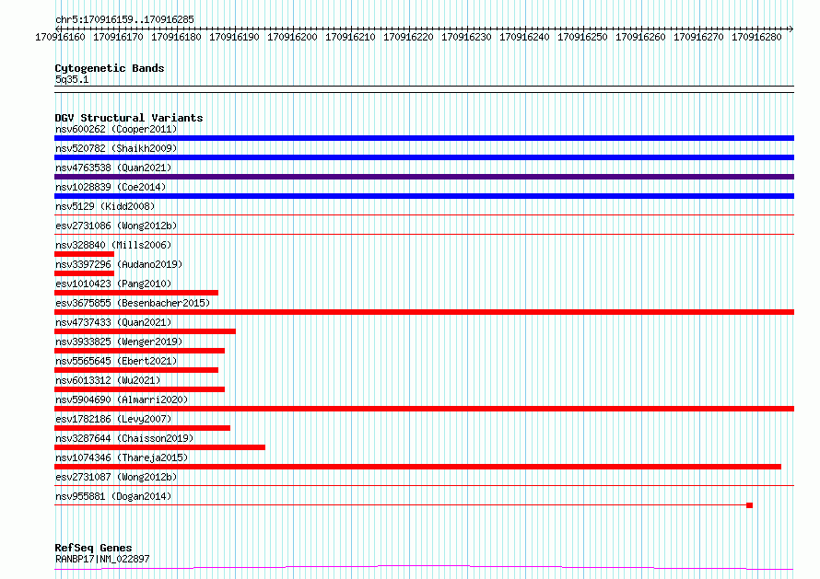Screen dimensions: 820x579
Task: Click the magenta RANBP17 gene line
Action: tap(424, 568)
